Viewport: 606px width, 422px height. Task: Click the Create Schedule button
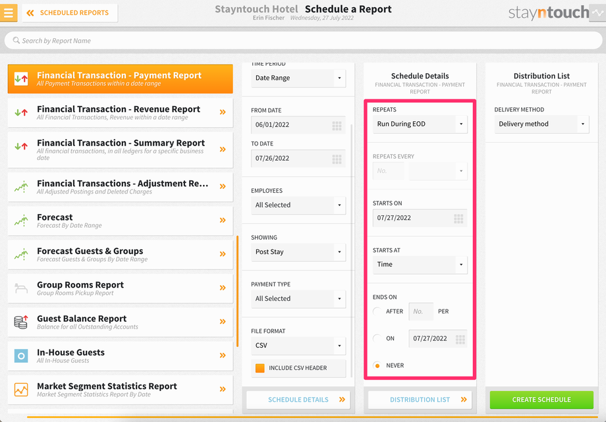tap(542, 400)
